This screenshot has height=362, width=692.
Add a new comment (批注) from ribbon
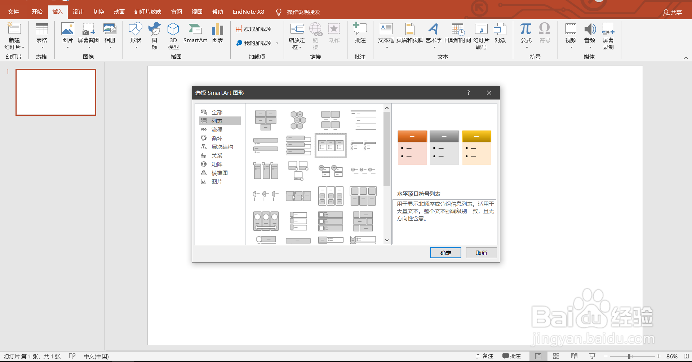[x=360, y=33]
